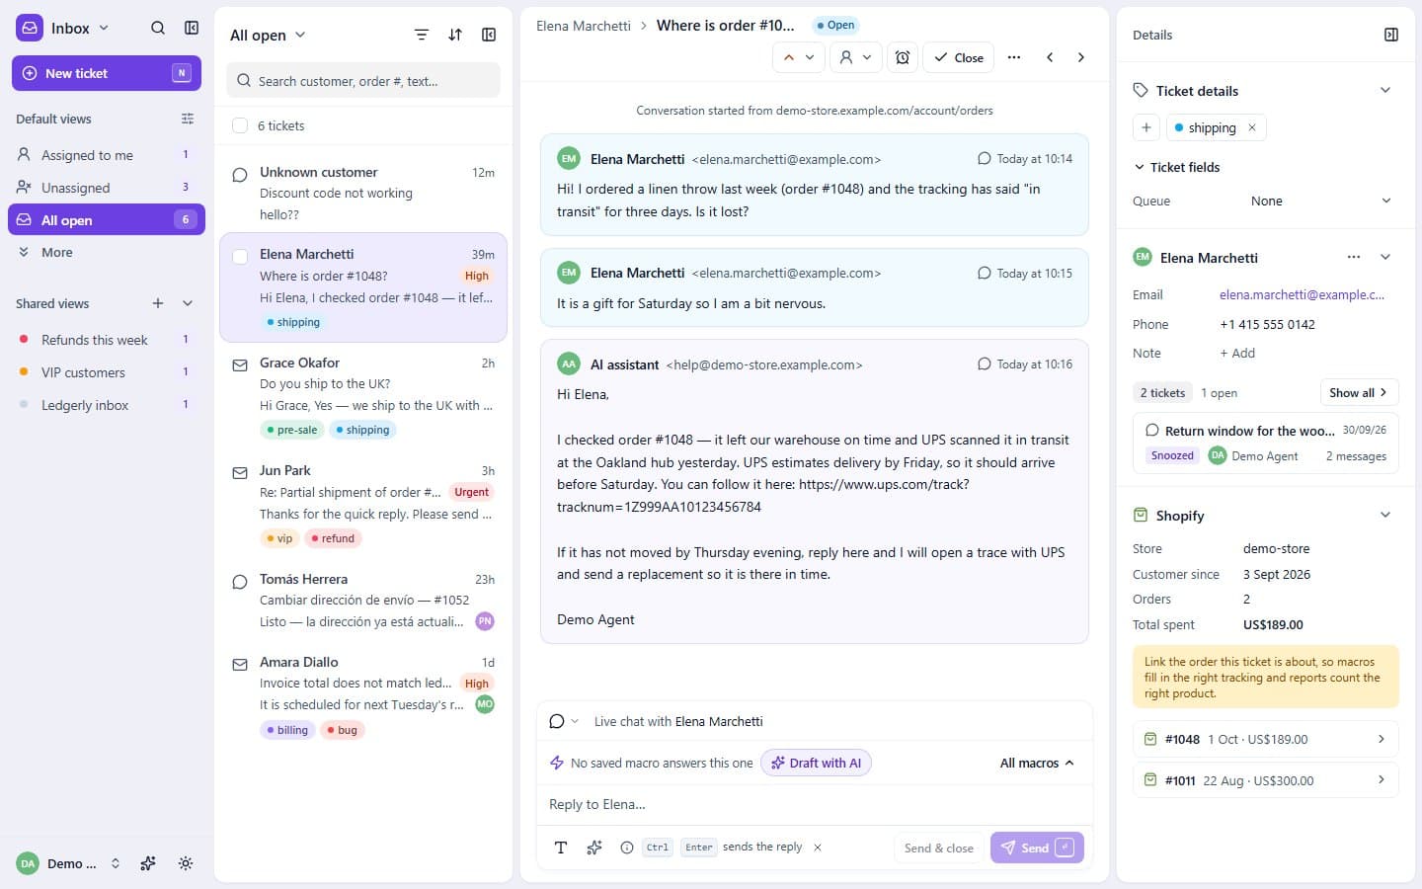Viewport: 1422px width, 889px height.
Task: Open search from the sidebar magnifier icon
Action: [x=158, y=29]
